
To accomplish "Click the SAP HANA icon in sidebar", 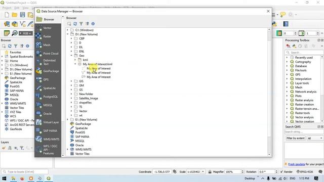I will (39, 130).
